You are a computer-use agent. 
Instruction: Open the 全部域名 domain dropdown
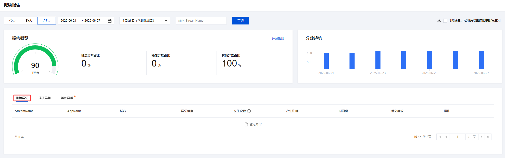pos(145,21)
